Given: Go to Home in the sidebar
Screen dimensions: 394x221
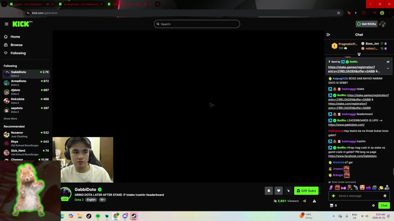Looking at the screenshot, I should (x=15, y=37).
